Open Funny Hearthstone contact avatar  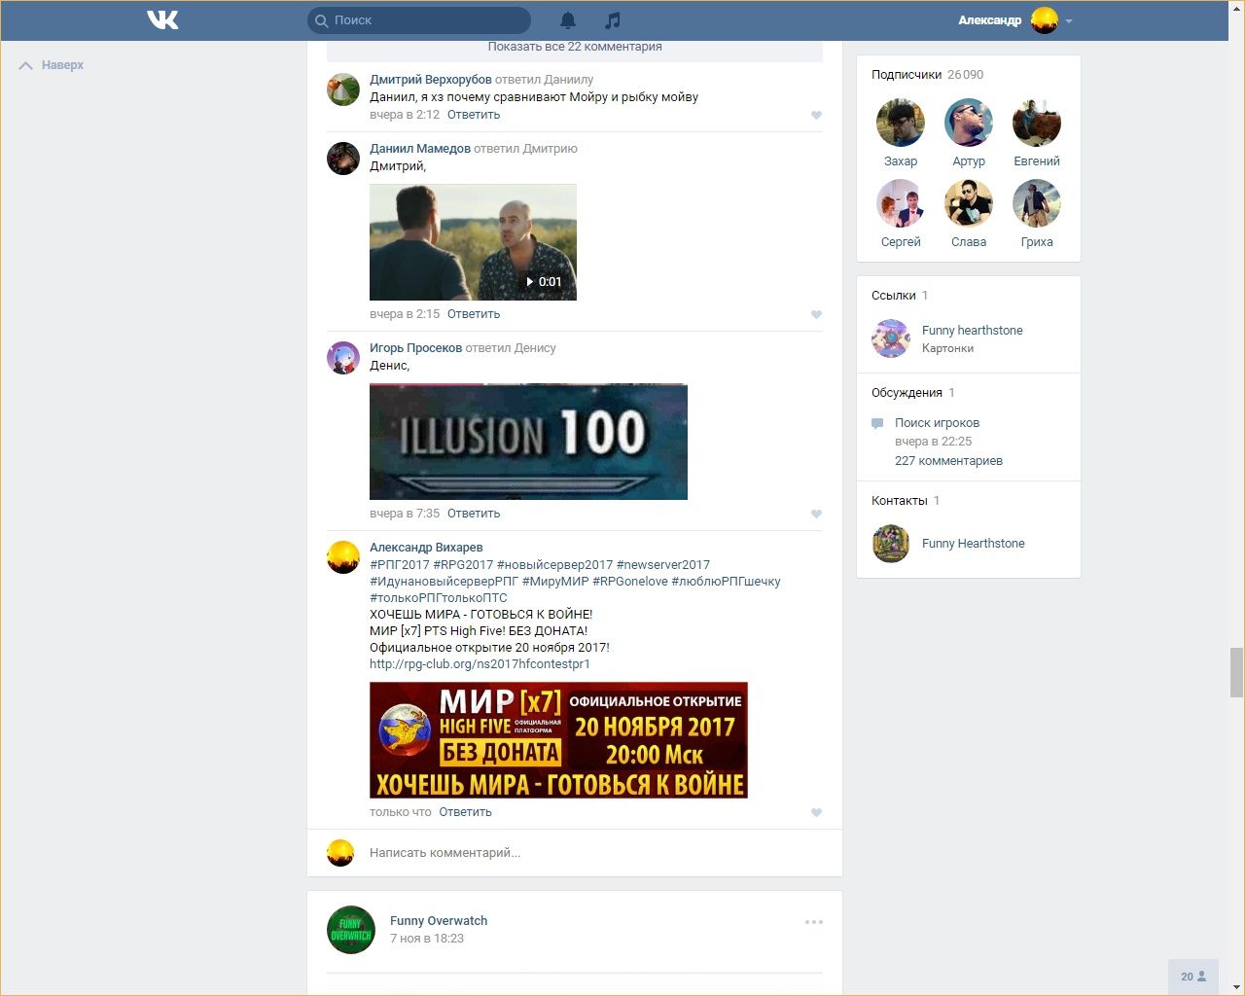click(891, 544)
